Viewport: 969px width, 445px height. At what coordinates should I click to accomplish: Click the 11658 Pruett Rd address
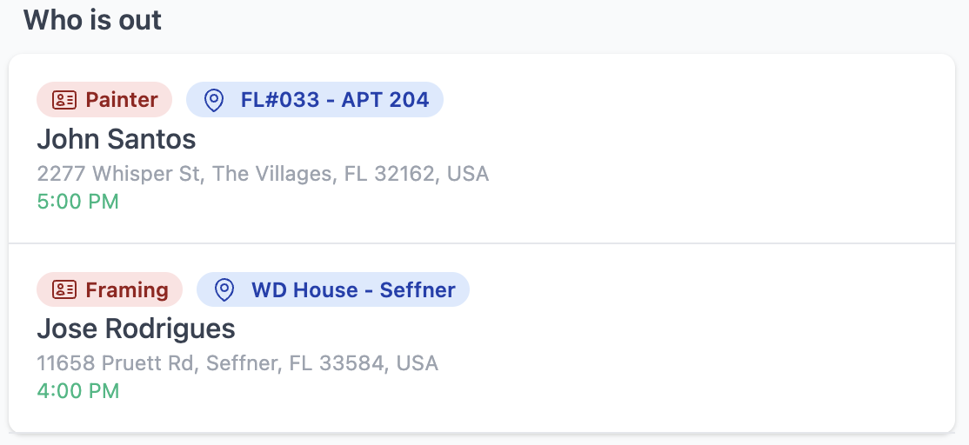click(238, 363)
